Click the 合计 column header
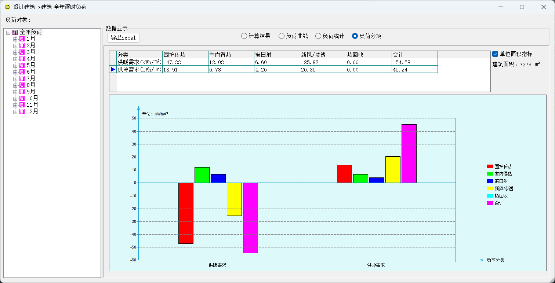Image resolution: width=555 pixels, height=283 pixels. click(x=414, y=55)
